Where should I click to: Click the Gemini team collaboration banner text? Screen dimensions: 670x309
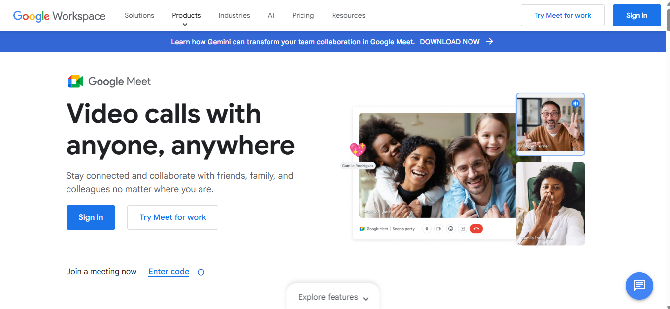[293, 42]
